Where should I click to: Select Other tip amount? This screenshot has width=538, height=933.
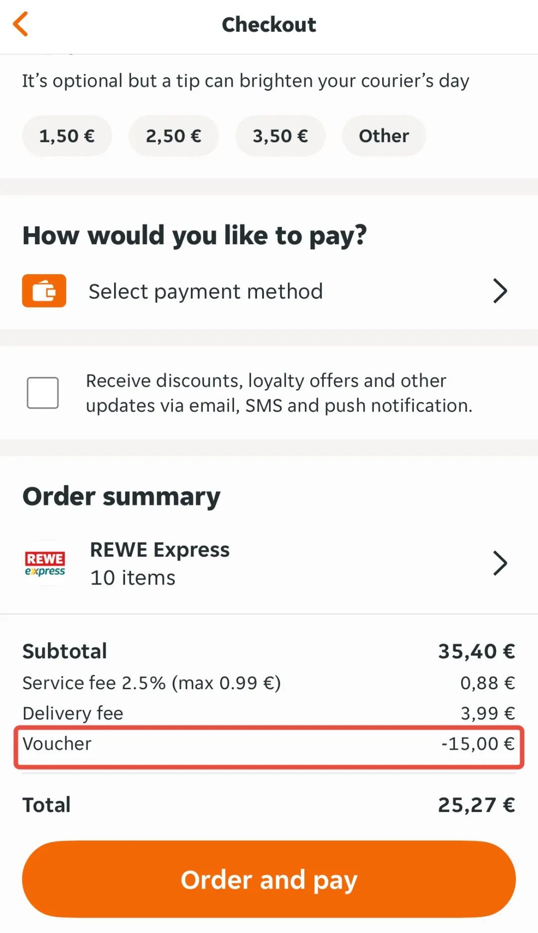pos(384,136)
